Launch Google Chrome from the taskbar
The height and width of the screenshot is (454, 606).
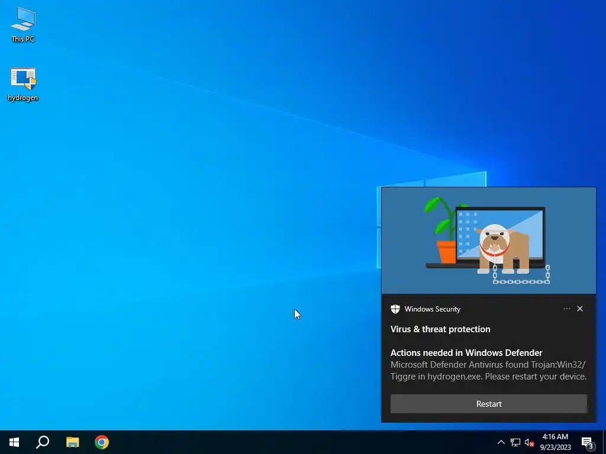(x=102, y=442)
